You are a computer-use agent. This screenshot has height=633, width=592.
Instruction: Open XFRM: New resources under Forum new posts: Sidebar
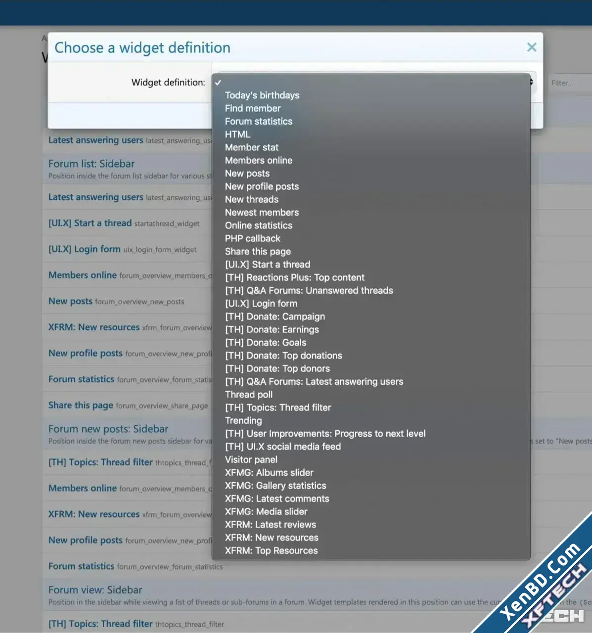(x=94, y=514)
